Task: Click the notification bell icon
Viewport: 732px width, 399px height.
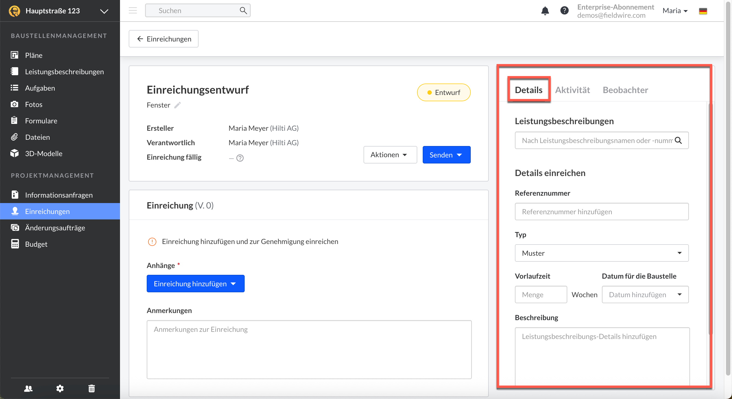Action: click(545, 11)
